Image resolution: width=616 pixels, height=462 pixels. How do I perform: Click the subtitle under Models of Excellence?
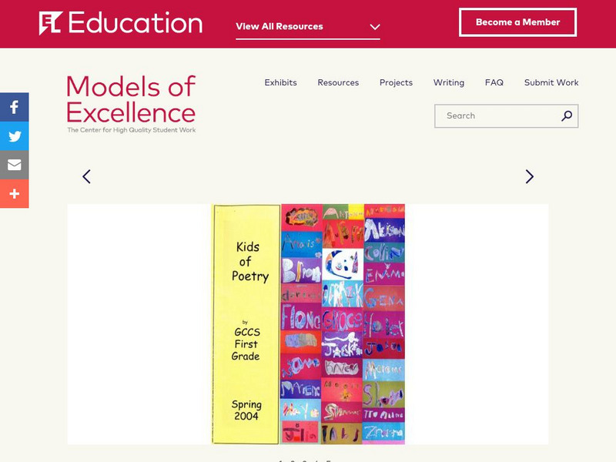point(131,130)
